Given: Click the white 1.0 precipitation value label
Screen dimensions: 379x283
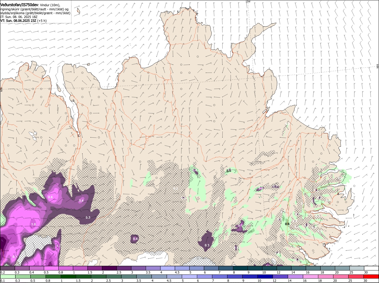Looking at the screenshot, I should pyautogui.click(x=33, y=225).
